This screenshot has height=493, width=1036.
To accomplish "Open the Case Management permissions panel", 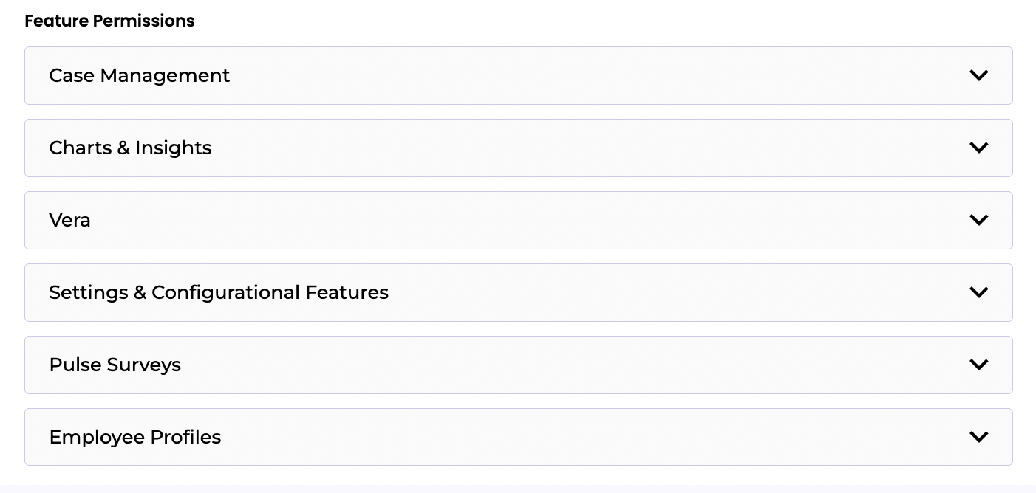I will pos(518,75).
